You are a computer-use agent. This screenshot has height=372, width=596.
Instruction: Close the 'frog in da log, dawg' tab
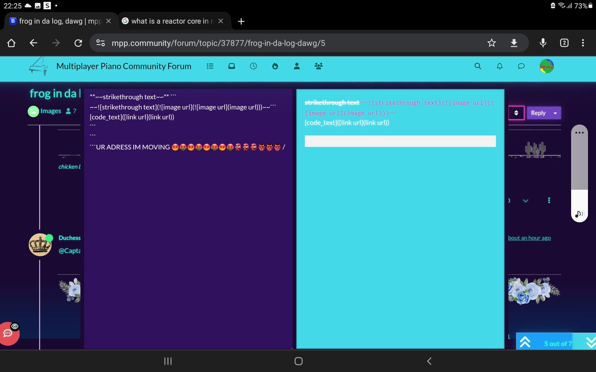tap(108, 21)
